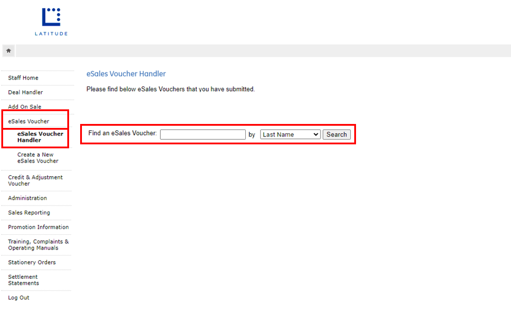This screenshot has width=511, height=317.
Task: Open the Last Name search criteria dropdown
Action: [290, 135]
